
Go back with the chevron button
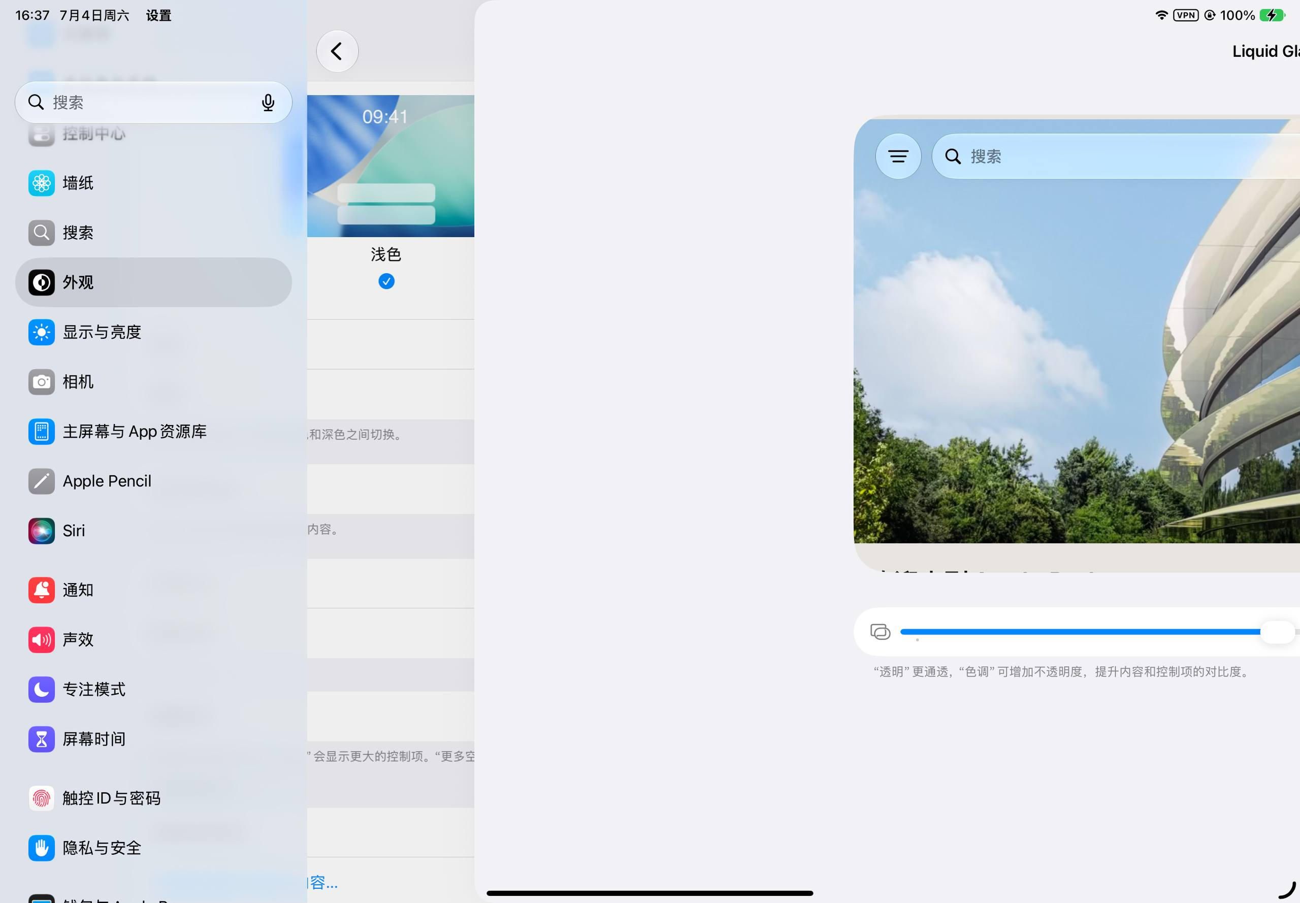click(x=337, y=51)
